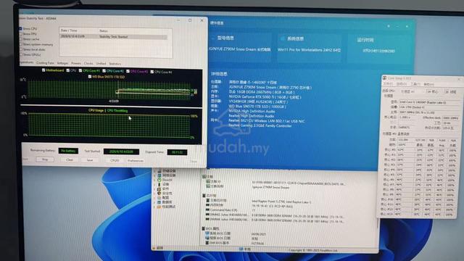Click the 数据库 database icon in AIDA64 tree

coord(159,202)
